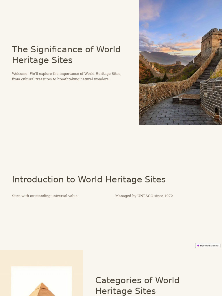Click the paragraph beginning 'Welcome! We'll explore'
222x296 pixels.
(x=67, y=76)
